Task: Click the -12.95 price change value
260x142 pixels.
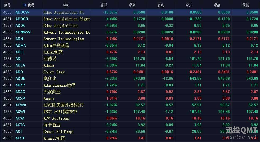Action: pyautogui.click(x=168, y=78)
